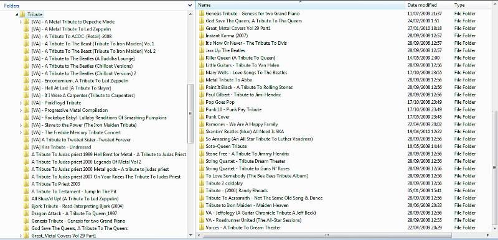This screenshot has width=498, height=240.
Task: Expand the PinkFloyd Tribute tree folder
Action: coord(21,103)
